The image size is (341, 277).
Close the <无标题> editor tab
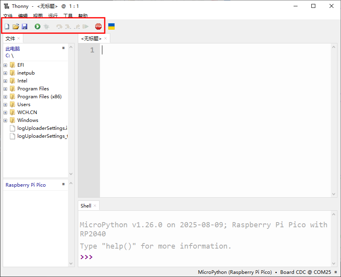[x=106, y=38]
